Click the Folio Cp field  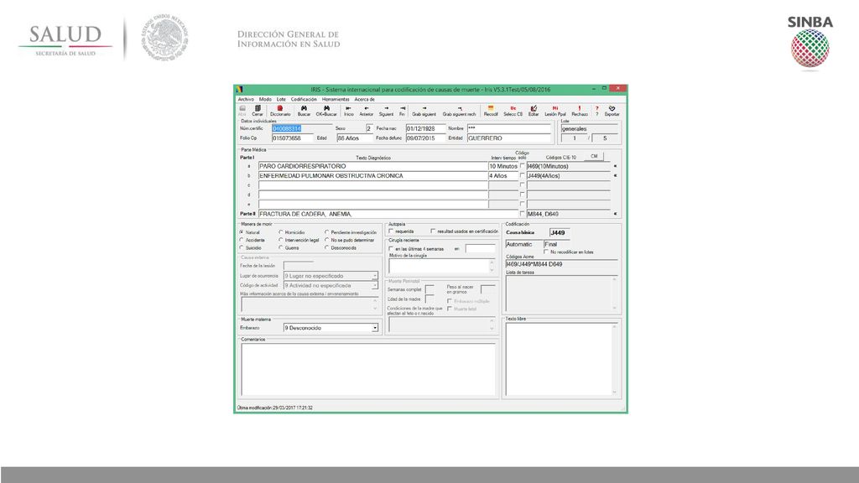click(x=293, y=138)
